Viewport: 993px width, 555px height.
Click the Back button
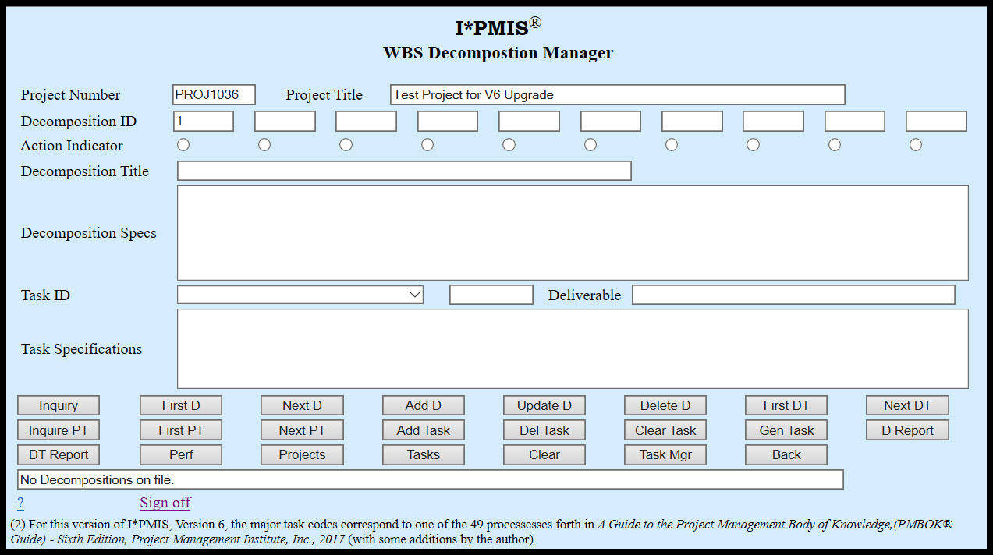[786, 454]
